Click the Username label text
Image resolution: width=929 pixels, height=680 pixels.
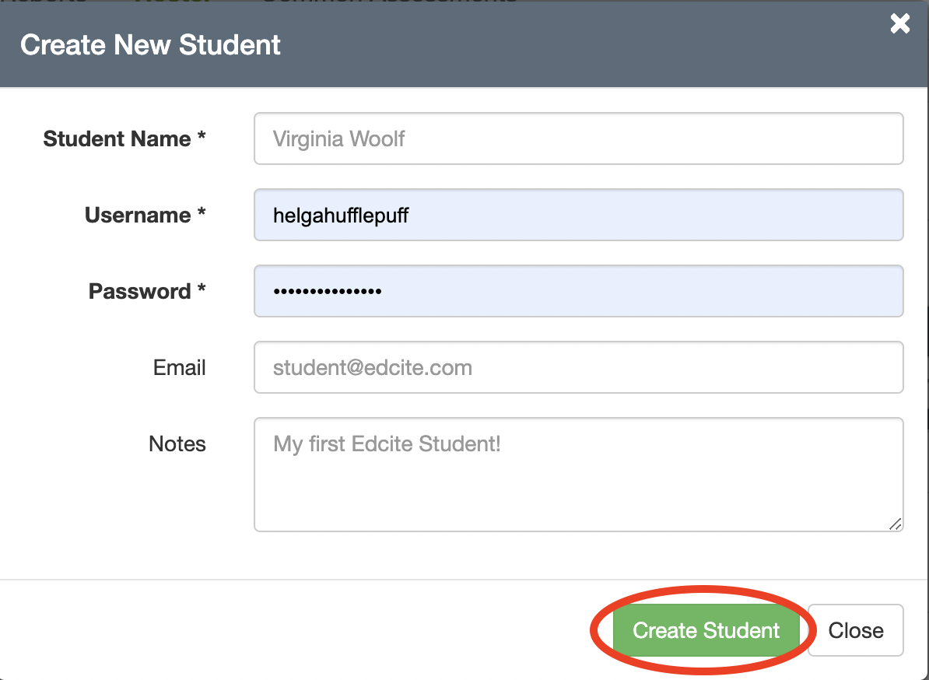point(137,216)
